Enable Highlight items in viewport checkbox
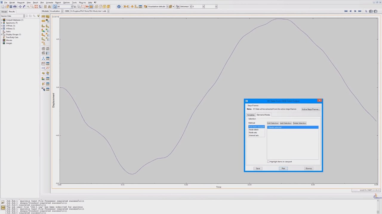 (268, 162)
